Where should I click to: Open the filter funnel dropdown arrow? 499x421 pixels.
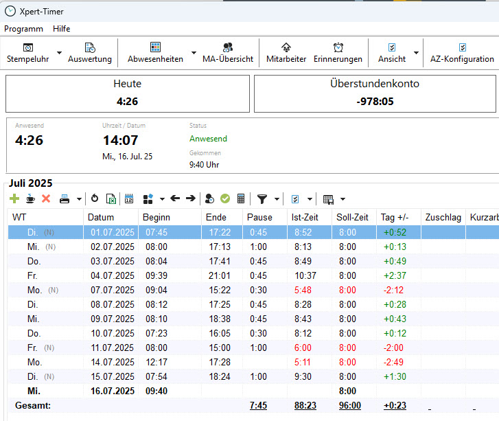tap(277, 199)
